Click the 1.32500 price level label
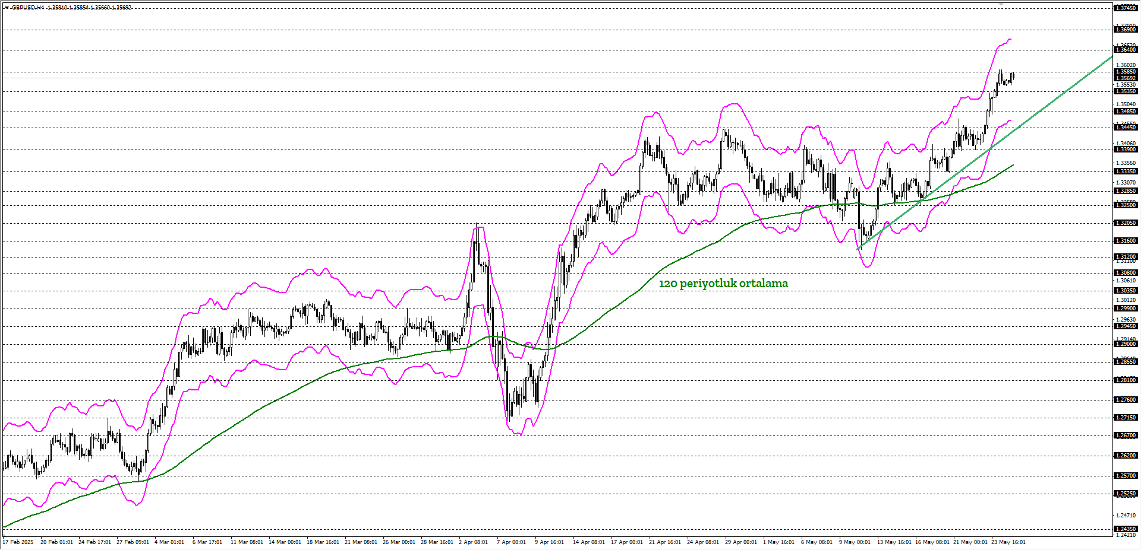Screen dimensions: 1141x550 pyautogui.click(x=1126, y=205)
